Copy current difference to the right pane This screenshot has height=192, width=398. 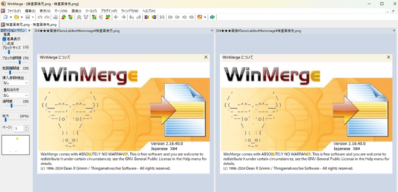click(x=147, y=17)
